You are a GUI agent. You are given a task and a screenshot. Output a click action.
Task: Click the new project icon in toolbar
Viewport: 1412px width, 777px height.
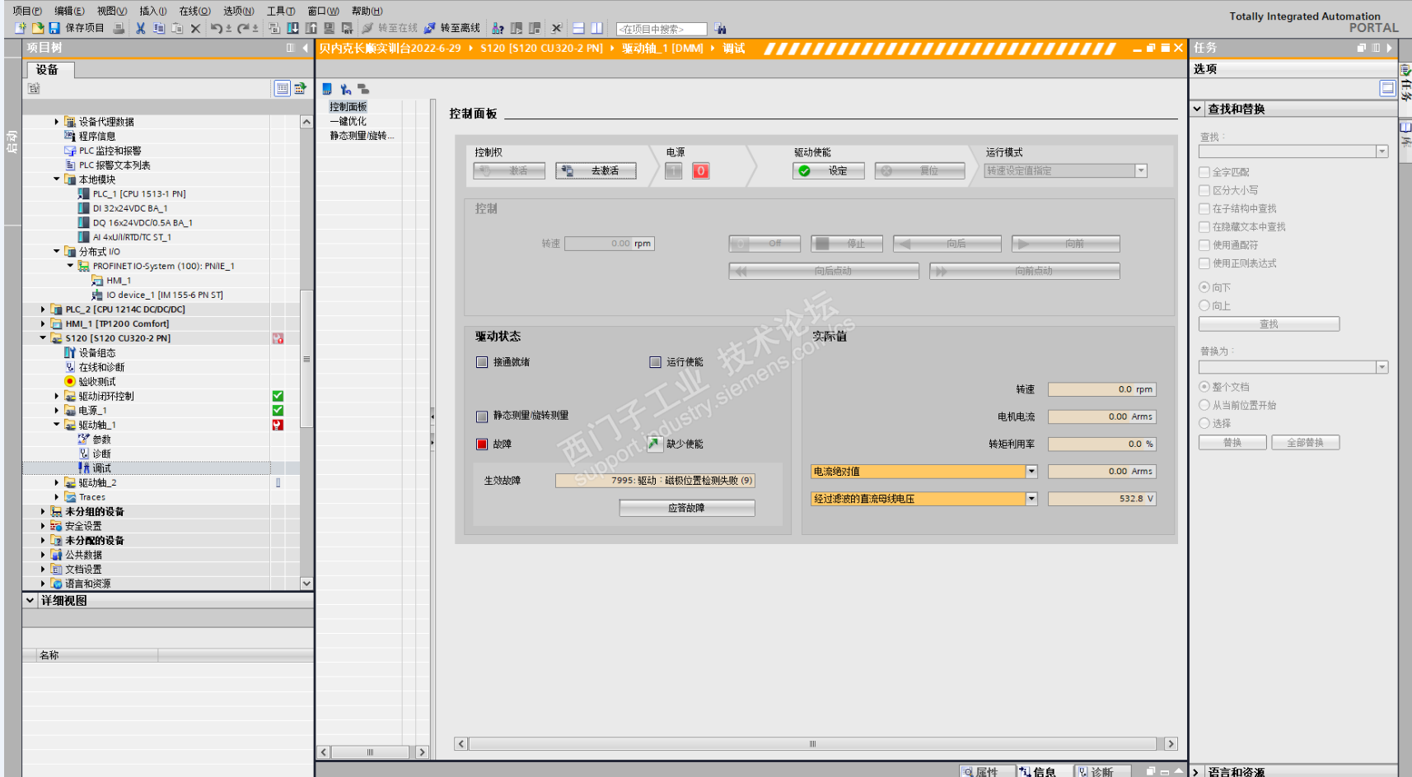21,28
